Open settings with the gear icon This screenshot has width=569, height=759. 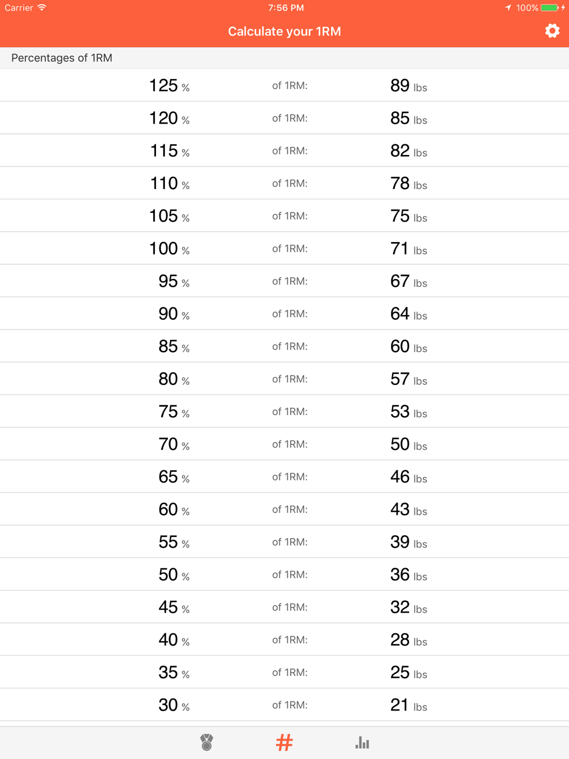pos(552,31)
